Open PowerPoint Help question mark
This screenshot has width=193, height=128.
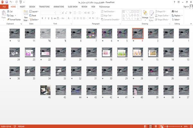[174, 2]
